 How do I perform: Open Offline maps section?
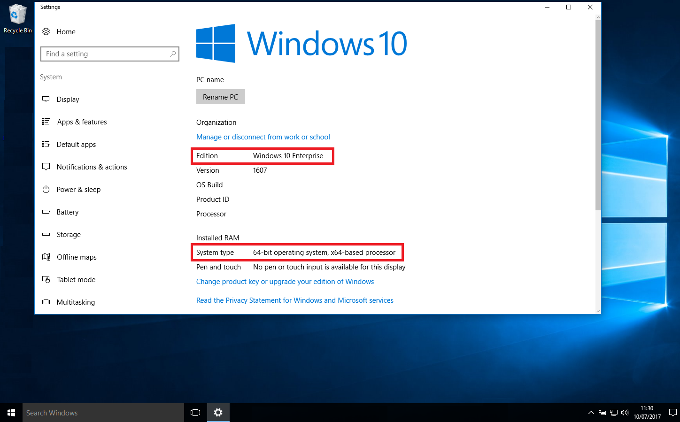point(76,257)
